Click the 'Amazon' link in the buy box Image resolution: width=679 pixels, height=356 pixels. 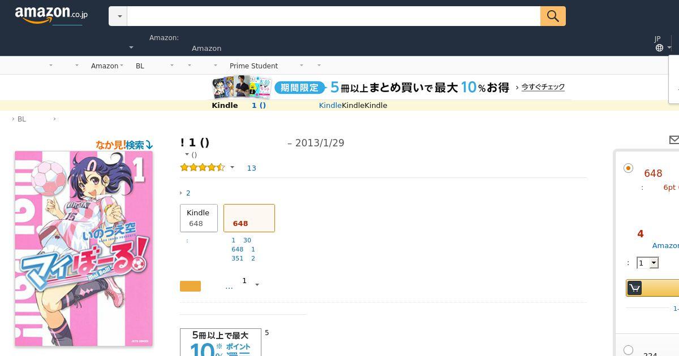point(665,245)
